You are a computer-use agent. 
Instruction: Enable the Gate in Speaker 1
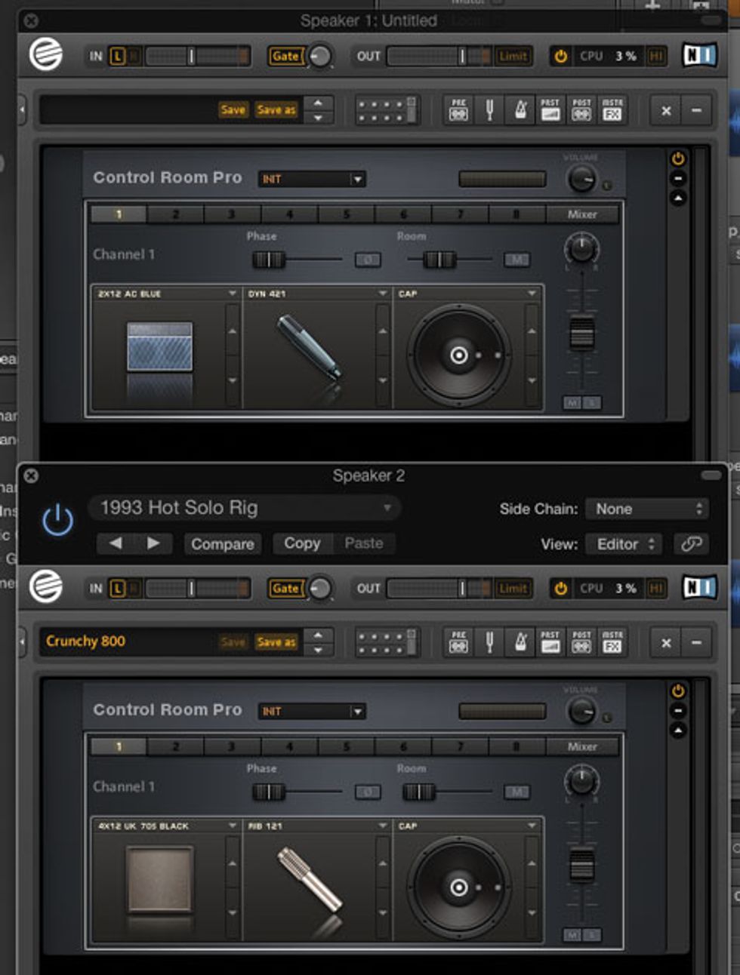285,56
